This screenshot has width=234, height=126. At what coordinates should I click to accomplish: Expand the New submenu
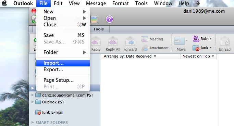pyautogui.click(x=63, y=12)
